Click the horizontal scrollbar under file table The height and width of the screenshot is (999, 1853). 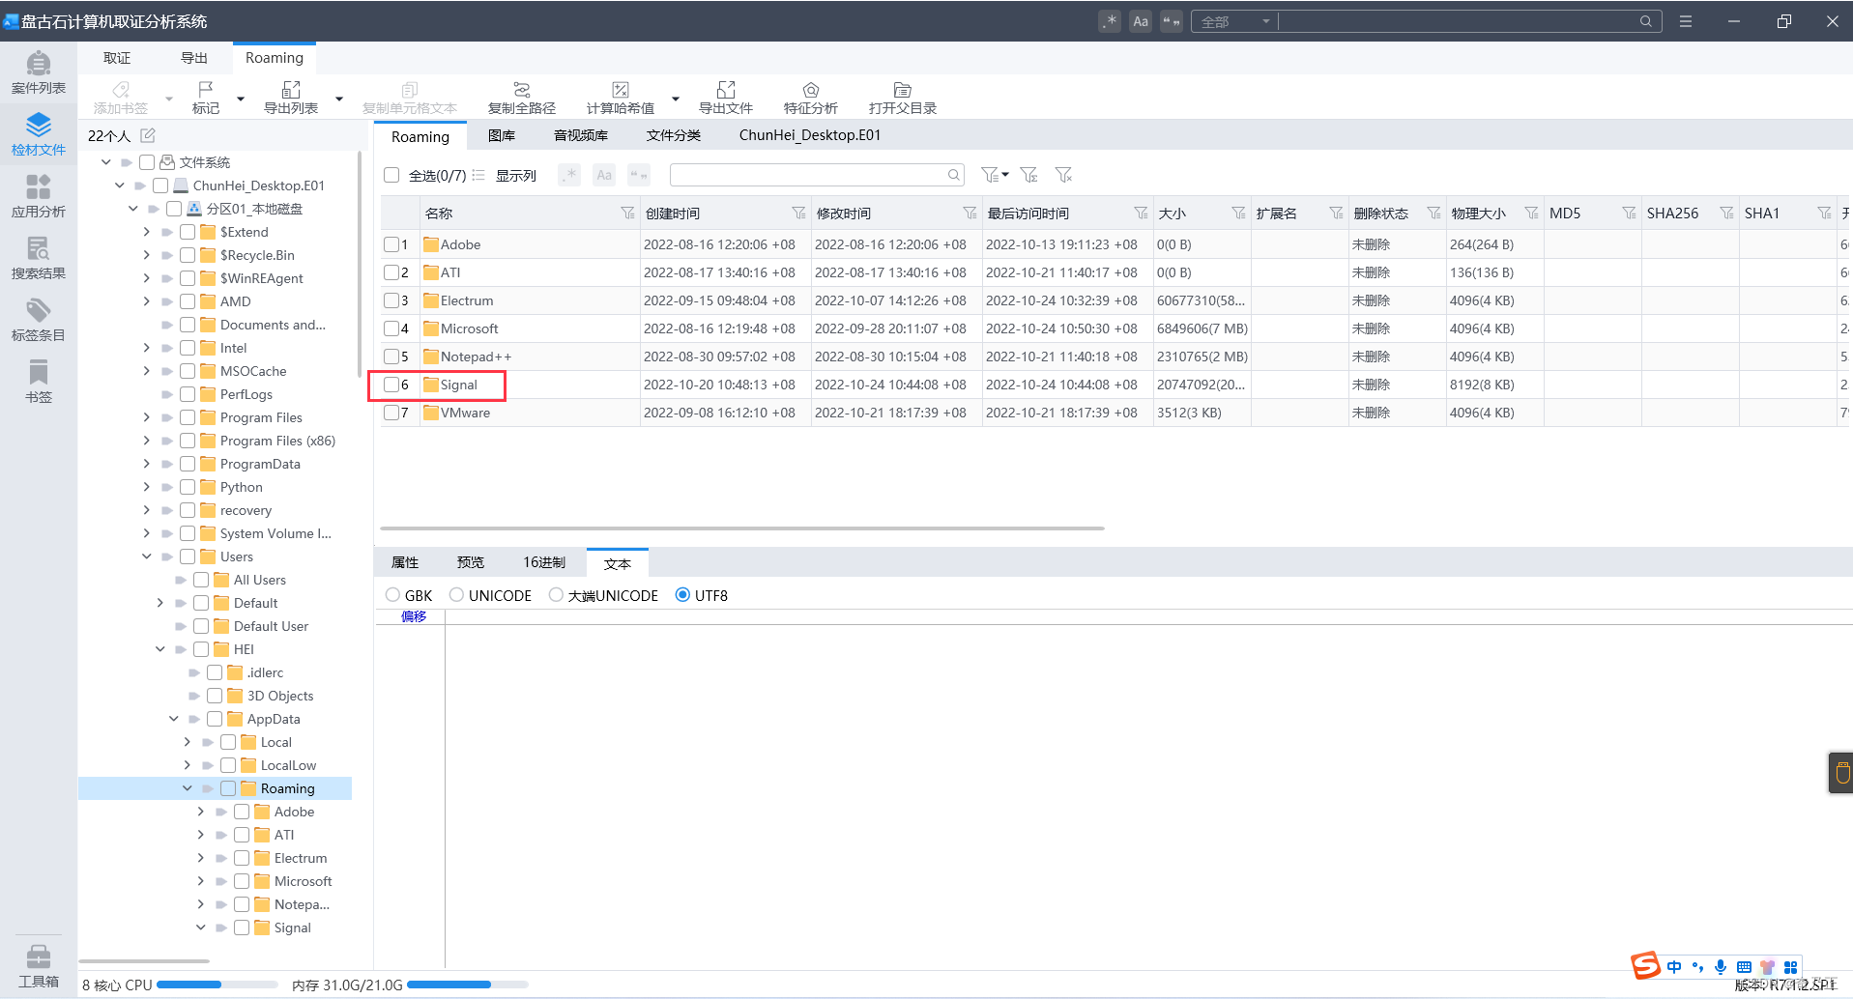click(x=742, y=528)
